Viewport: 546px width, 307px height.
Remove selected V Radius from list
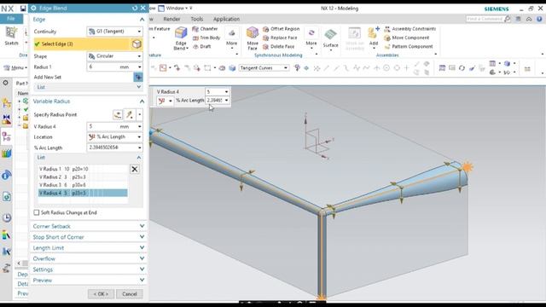tap(135, 169)
